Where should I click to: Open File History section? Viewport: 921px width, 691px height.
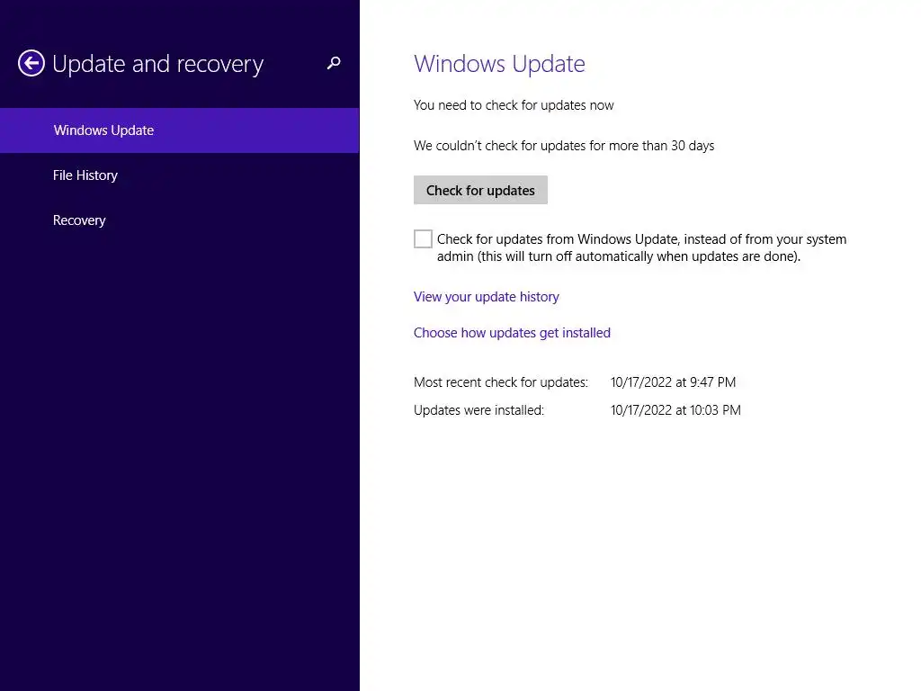pyautogui.click(x=179, y=175)
